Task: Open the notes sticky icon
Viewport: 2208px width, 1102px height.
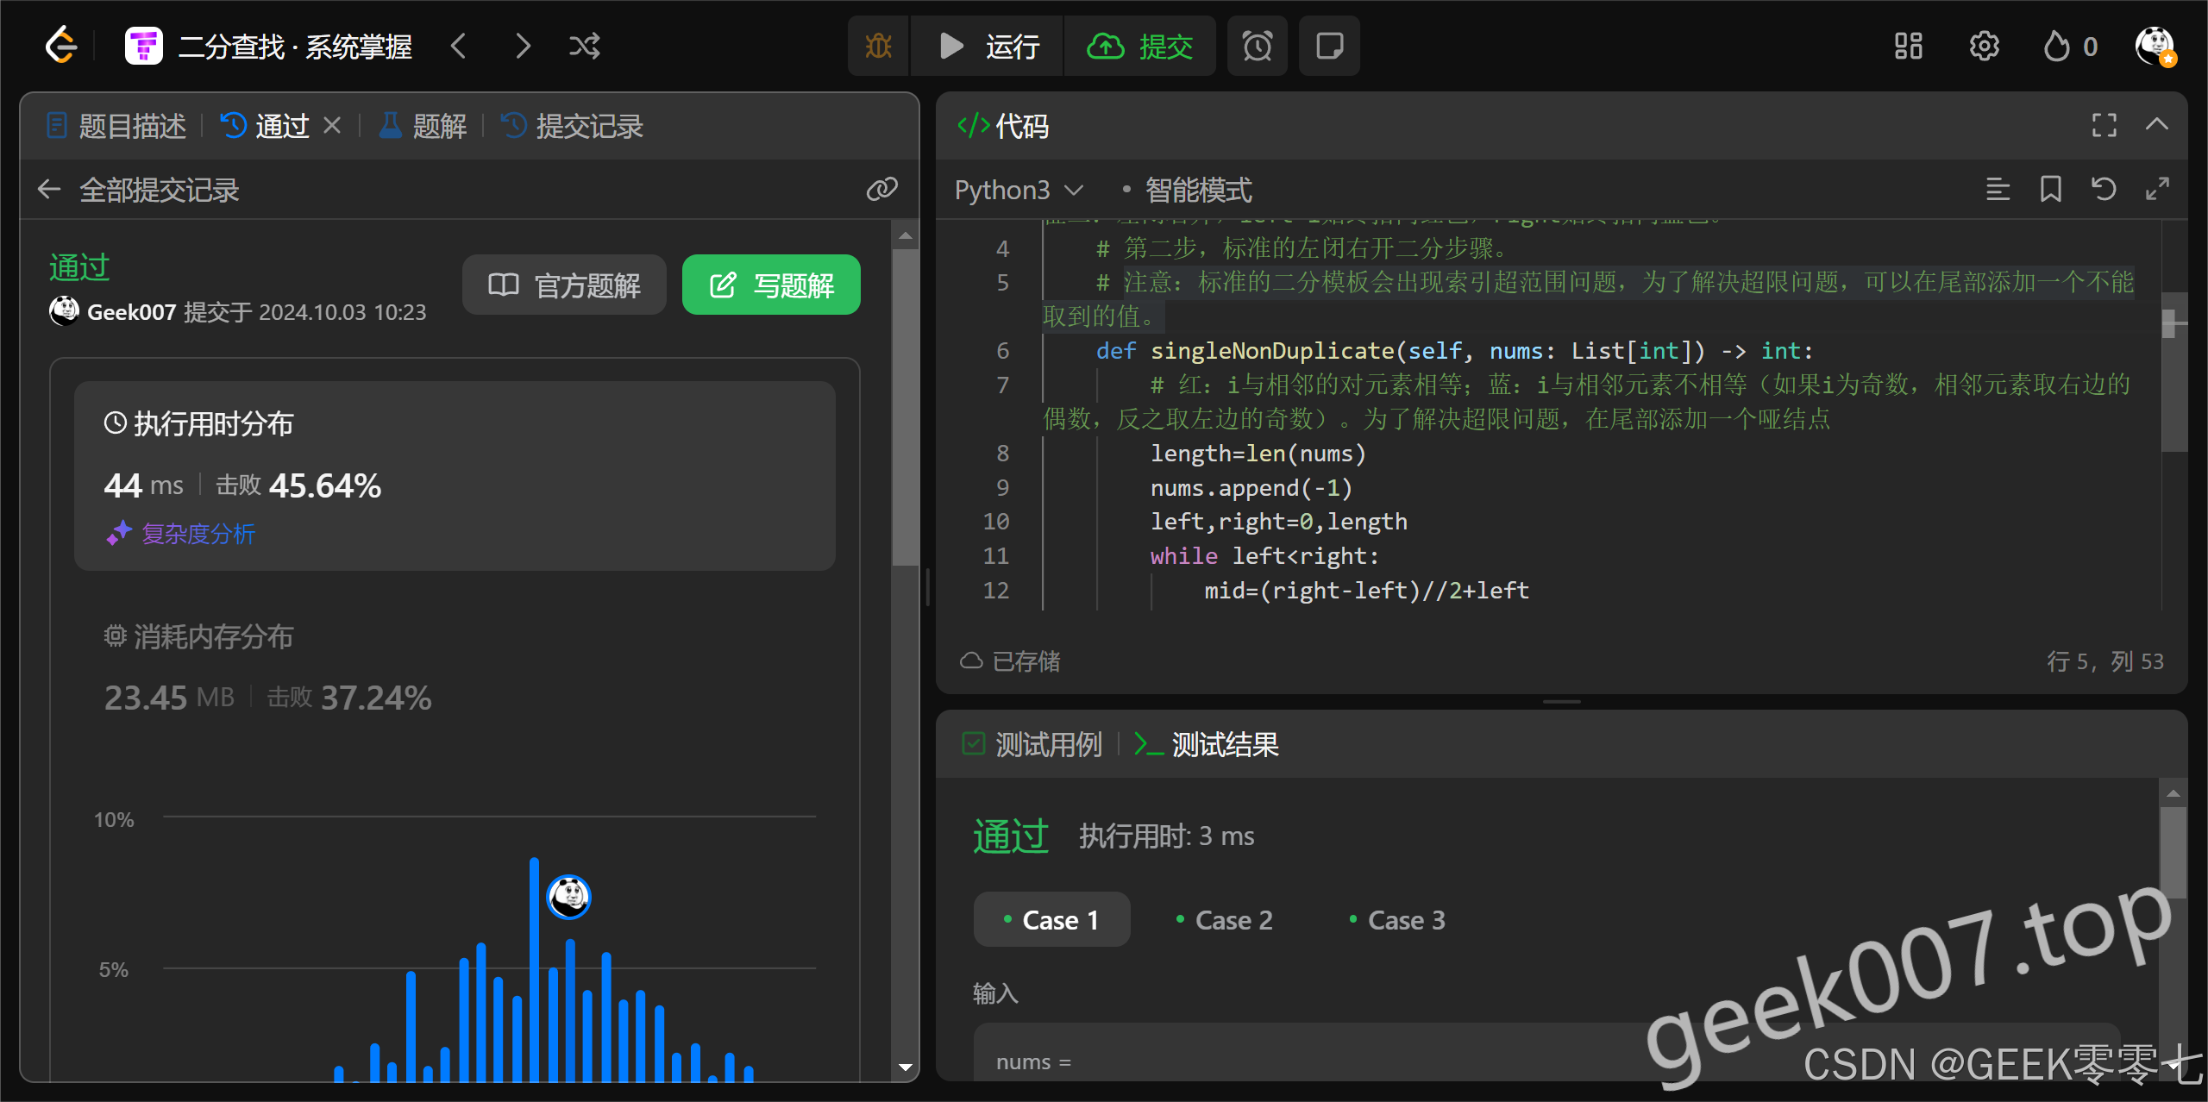Action: 1329,46
